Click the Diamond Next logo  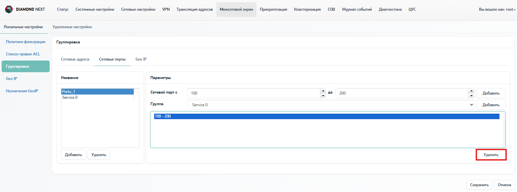[25, 9]
